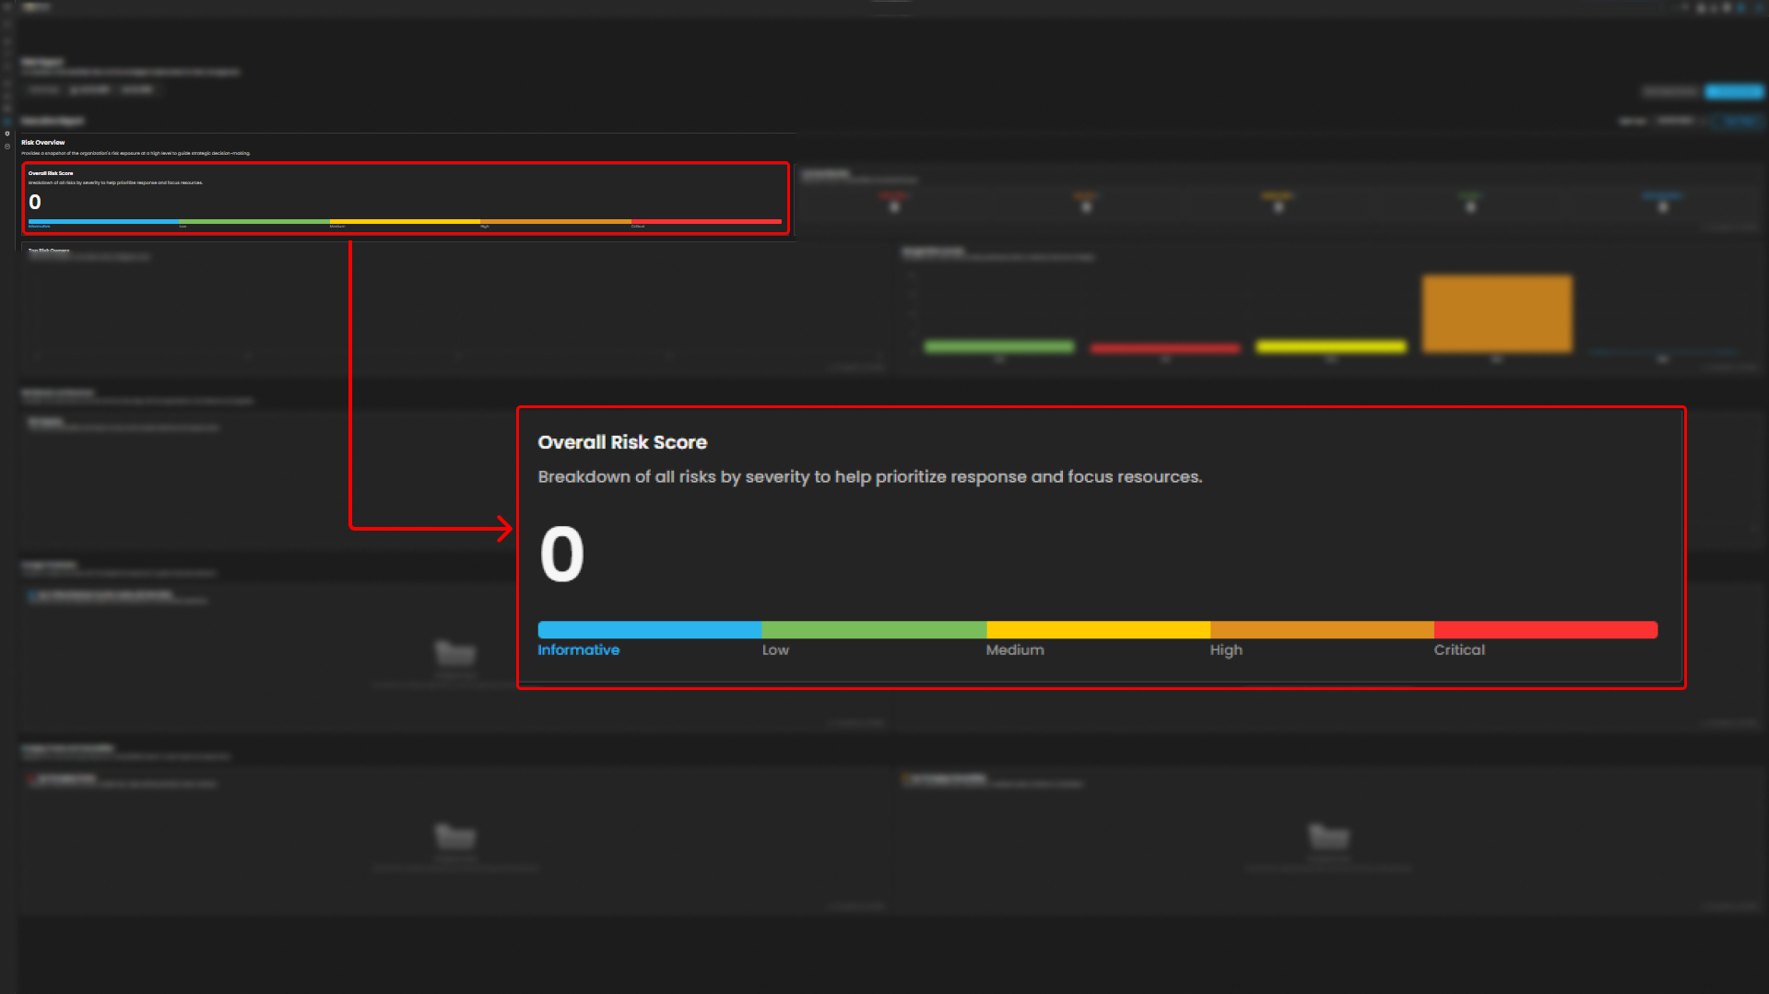
Task: Click the round icon below the sidebar shield
Action: (x=7, y=146)
